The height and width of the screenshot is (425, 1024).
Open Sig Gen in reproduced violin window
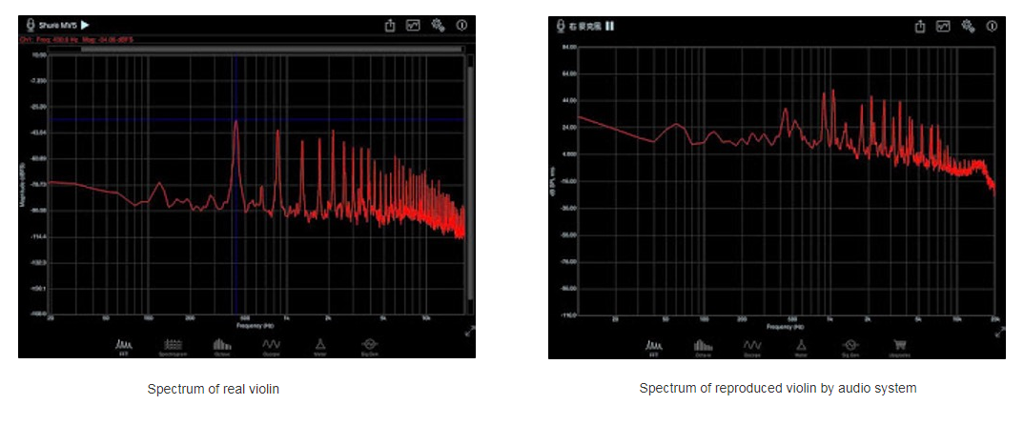850,347
